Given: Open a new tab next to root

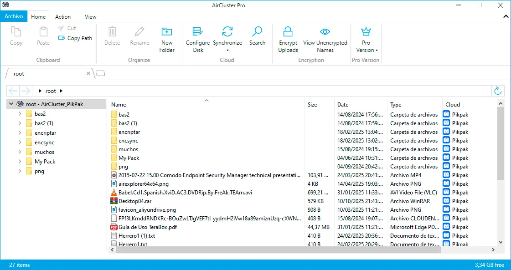Looking at the screenshot, I should click(x=100, y=74).
